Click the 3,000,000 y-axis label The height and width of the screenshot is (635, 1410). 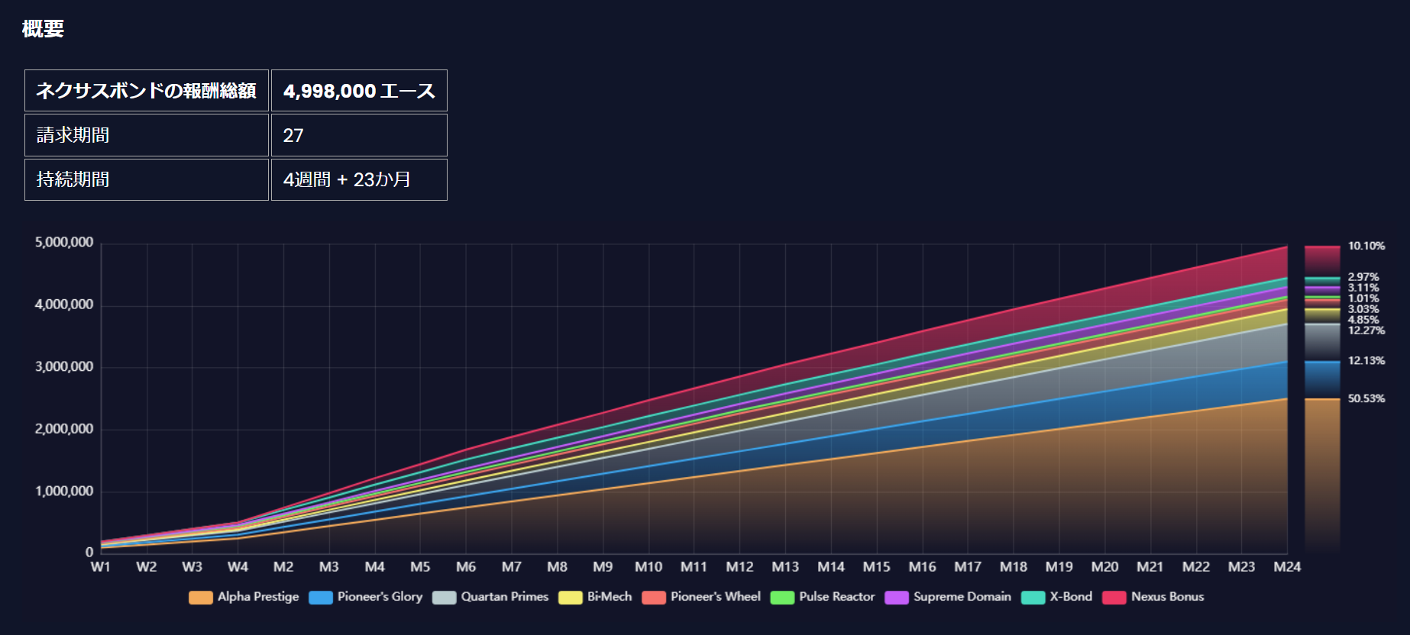click(x=64, y=367)
